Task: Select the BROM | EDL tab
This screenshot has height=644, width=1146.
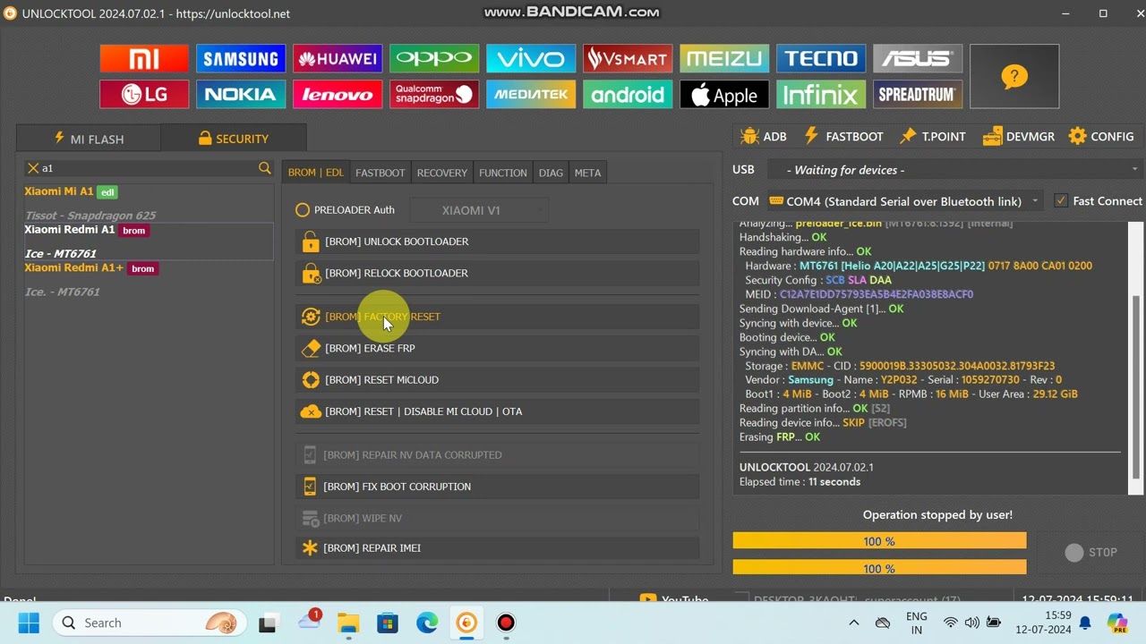Action: coord(315,173)
